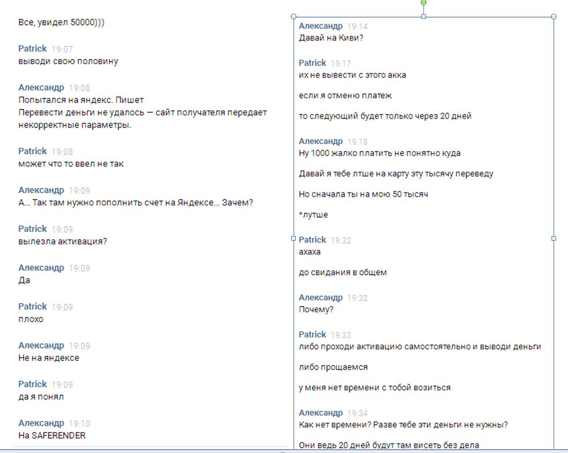Click Александр's name at 19:14 message
The width and height of the screenshot is (568, 453).
[x=321, y=26]
